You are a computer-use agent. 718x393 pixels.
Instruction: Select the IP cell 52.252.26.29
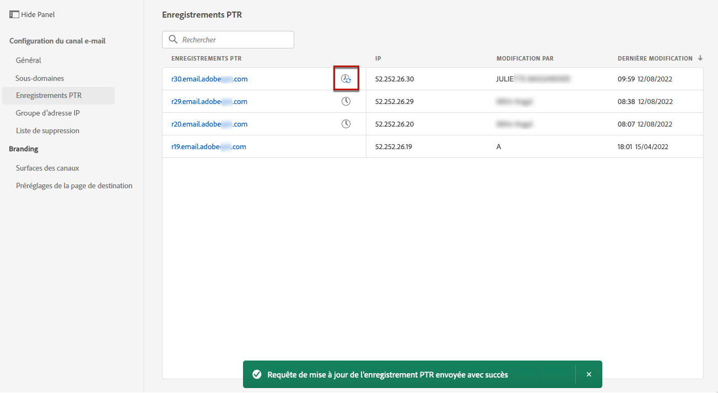point(395,101)
